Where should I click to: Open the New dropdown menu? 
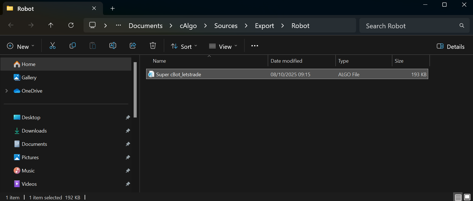tap(21, 46)
